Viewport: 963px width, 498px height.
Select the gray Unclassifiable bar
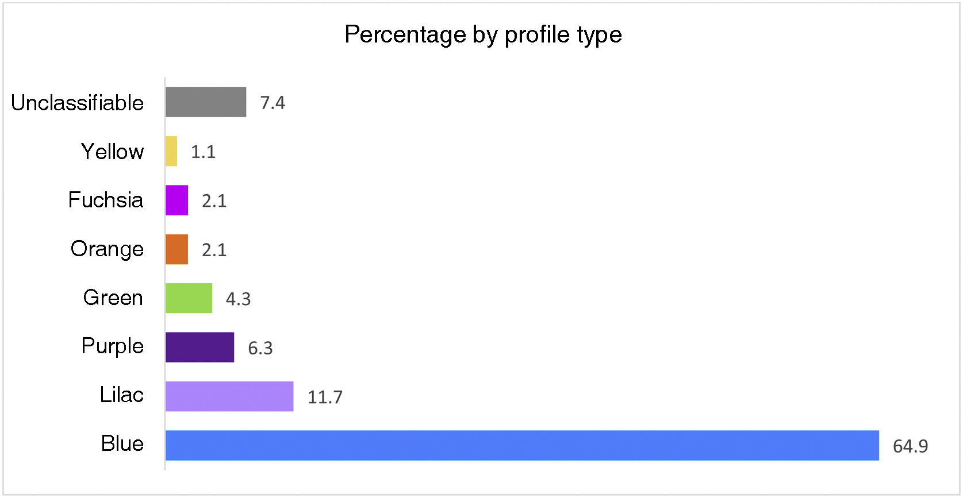pyautogui.click(x=206, y=102)
